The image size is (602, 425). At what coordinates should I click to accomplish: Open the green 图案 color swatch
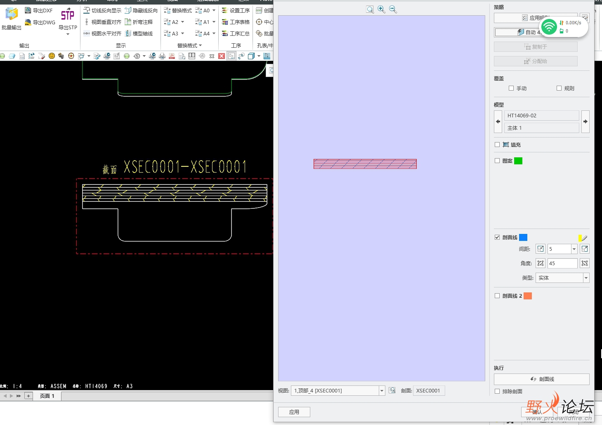[x=518, y=161]
